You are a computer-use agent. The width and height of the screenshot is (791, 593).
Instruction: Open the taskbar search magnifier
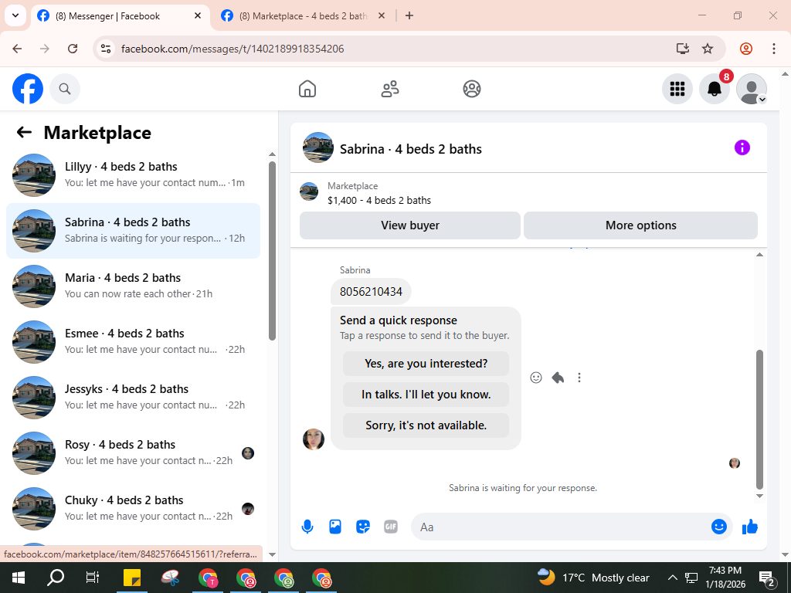coord(56,578)
